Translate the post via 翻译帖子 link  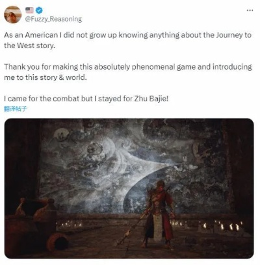click(16, 108)
